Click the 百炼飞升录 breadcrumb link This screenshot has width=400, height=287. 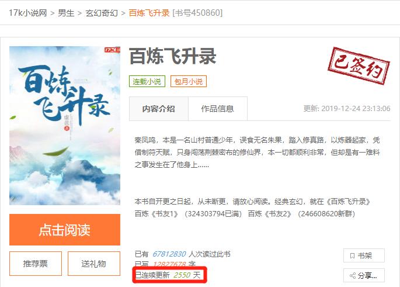149,13
